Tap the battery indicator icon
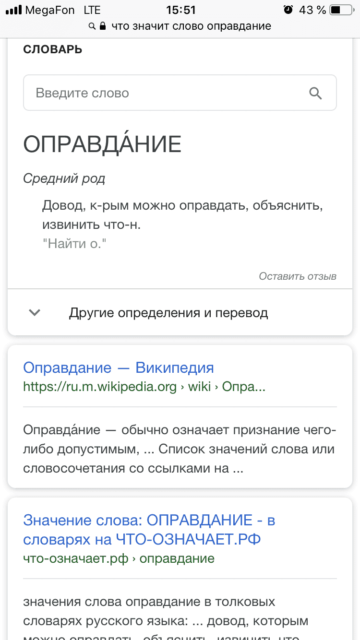The image size is (360, 640). click(x=341, y=9)
